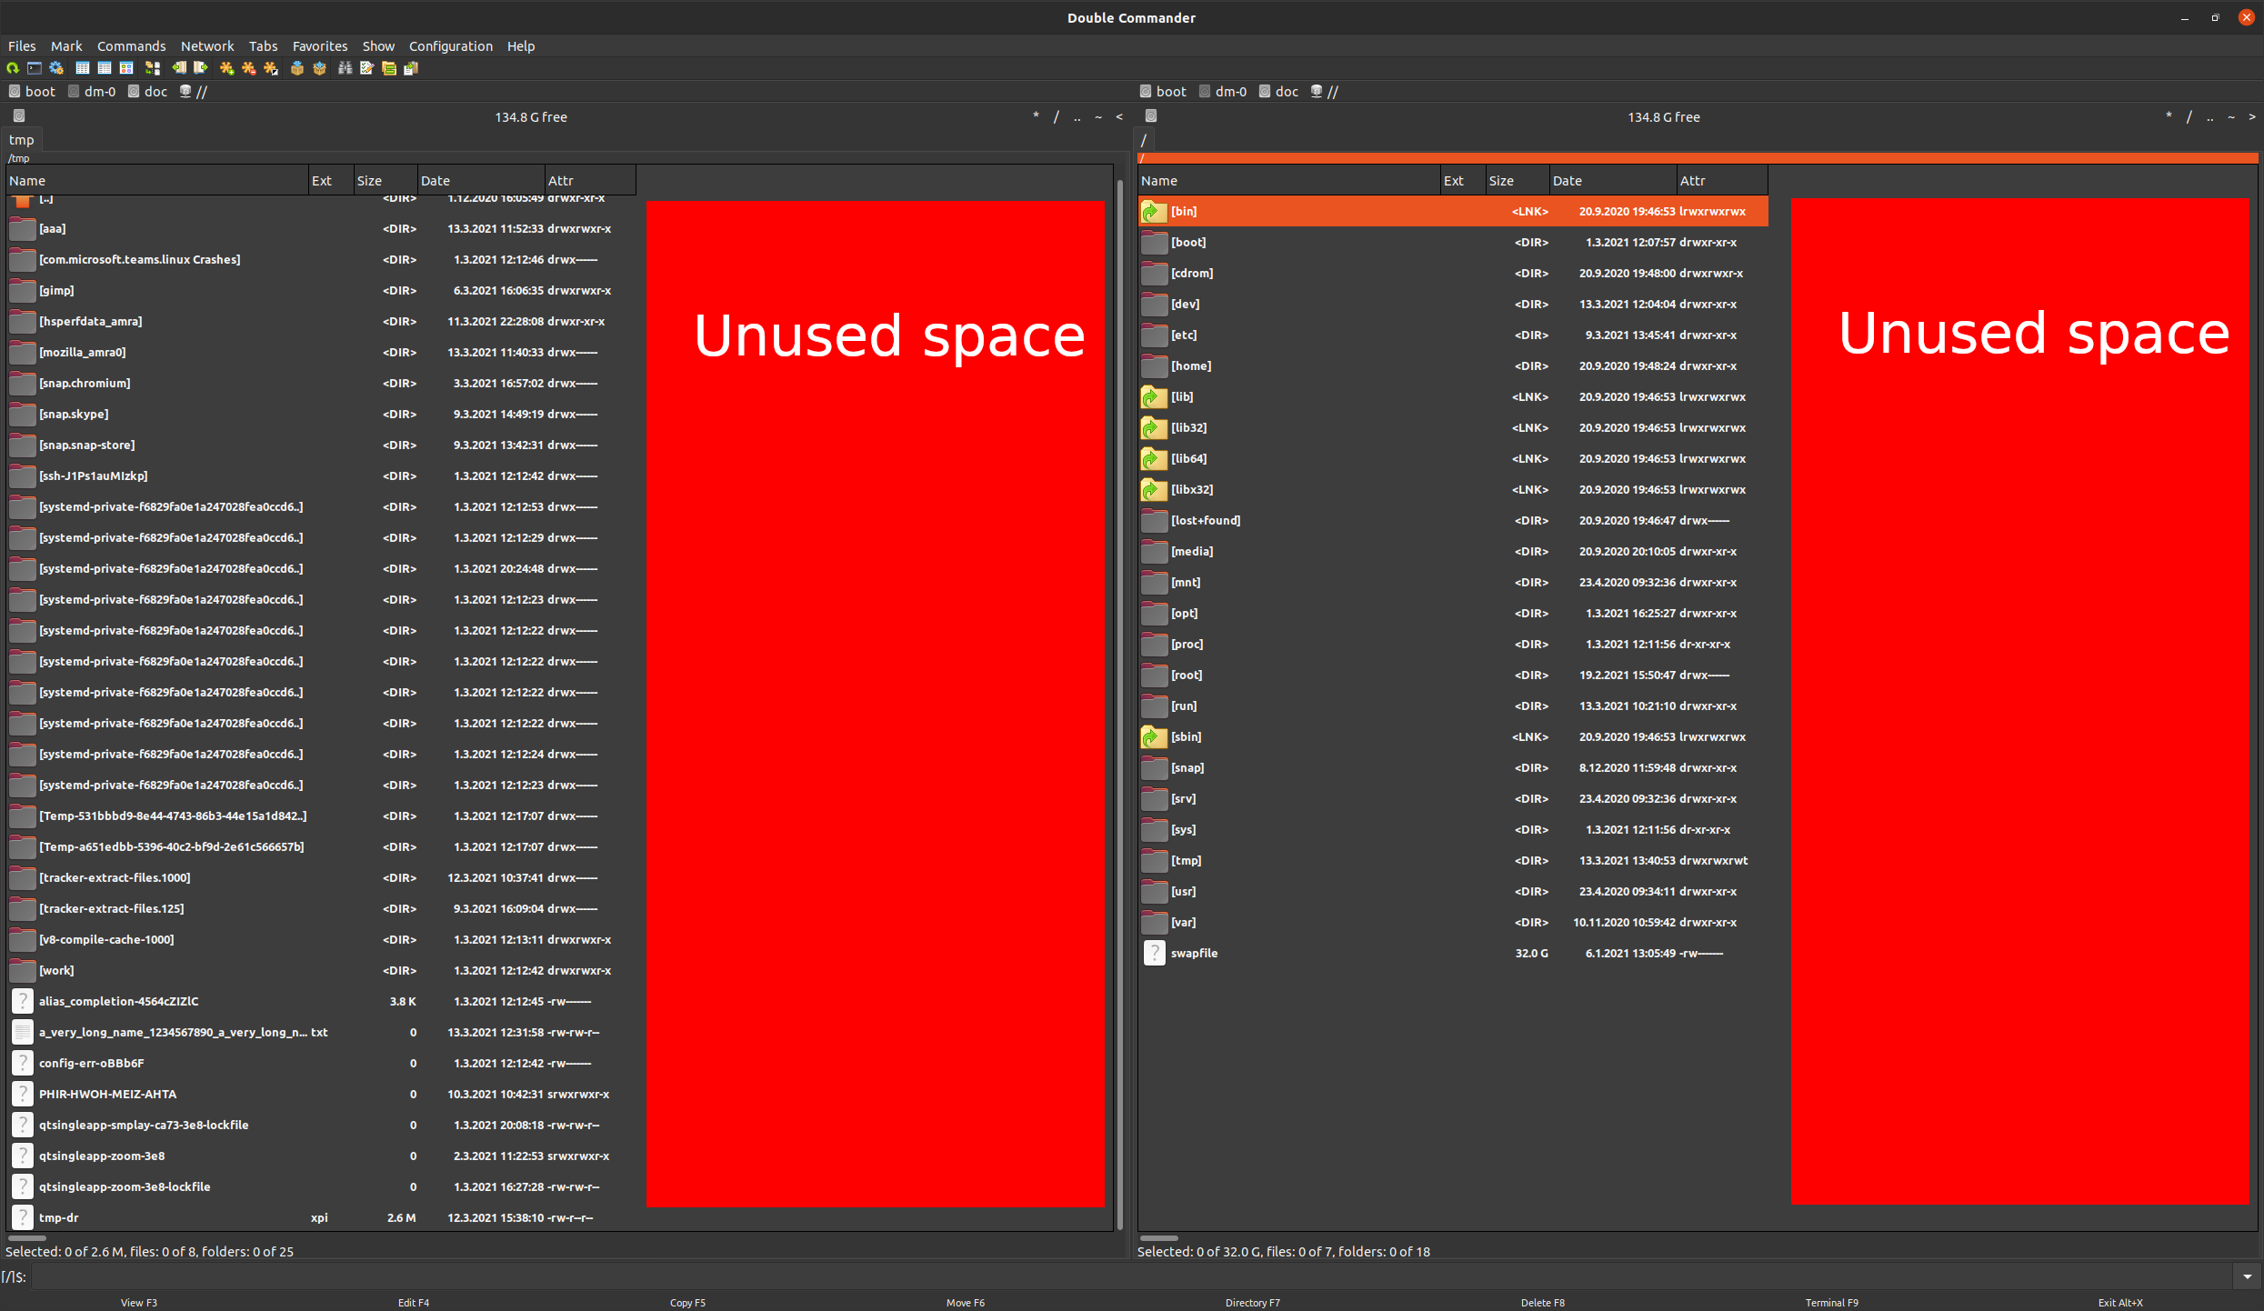Screen dimensions: 2264x1311
Task: Switch to brief view toolbar icon
Action: point(83,68)
